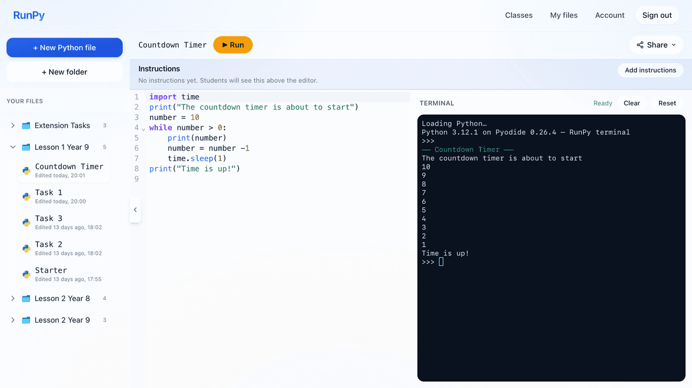Open the Task 1 file

(x=64, y=197)
